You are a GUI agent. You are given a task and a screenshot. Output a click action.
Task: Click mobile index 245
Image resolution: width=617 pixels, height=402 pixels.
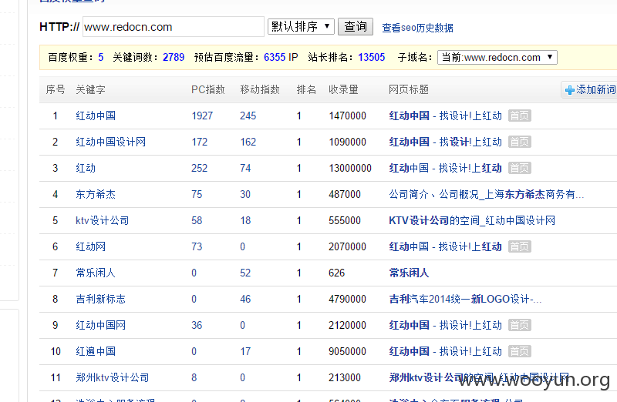(x=248, y=116)
